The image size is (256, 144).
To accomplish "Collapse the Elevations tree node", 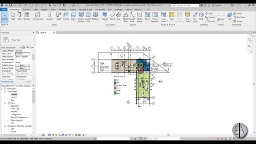I will point(5,126).
